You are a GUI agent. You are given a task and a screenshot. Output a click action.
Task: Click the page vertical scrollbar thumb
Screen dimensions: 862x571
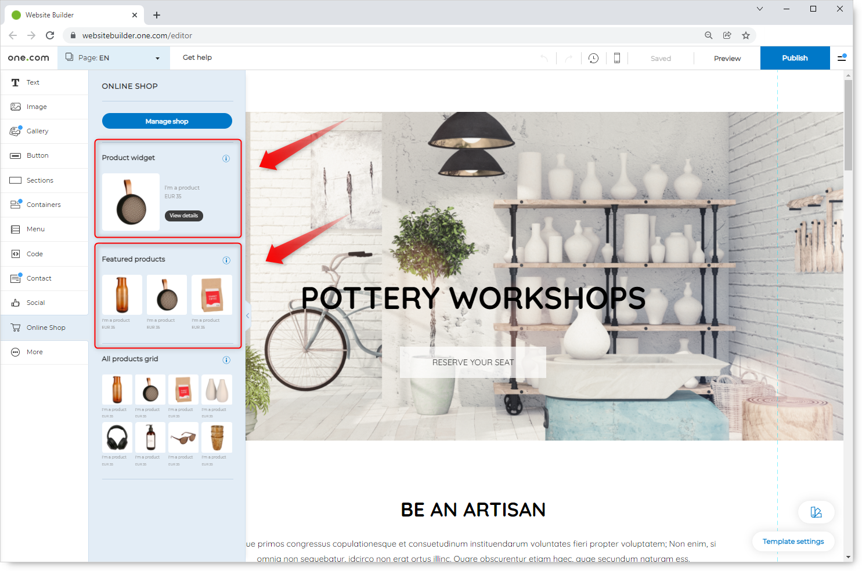click(x=848, y=125)
